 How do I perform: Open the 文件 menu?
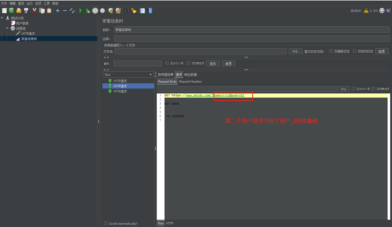coord(4,3)
